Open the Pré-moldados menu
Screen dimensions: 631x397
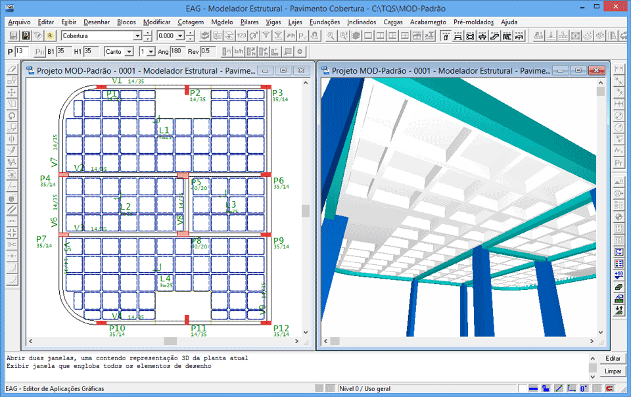474,22
